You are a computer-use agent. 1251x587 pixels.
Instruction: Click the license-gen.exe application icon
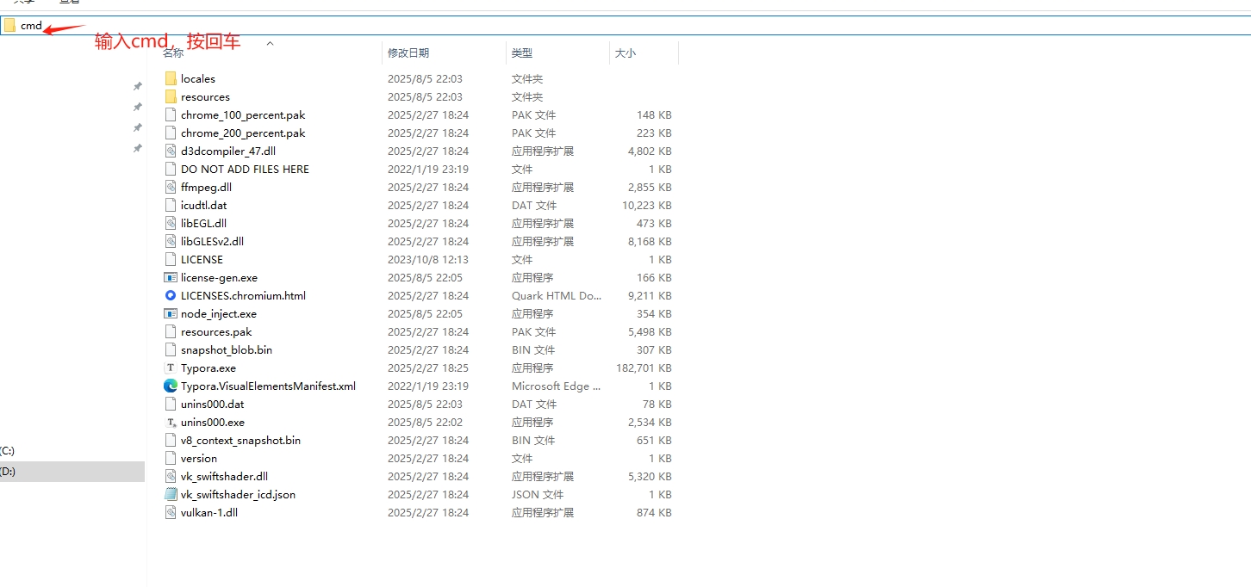(x=171, y=278)
